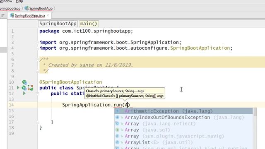Click the primarySource parameter hint
The width and height of the screenshot is (265, 149).
tap(115, 91)
